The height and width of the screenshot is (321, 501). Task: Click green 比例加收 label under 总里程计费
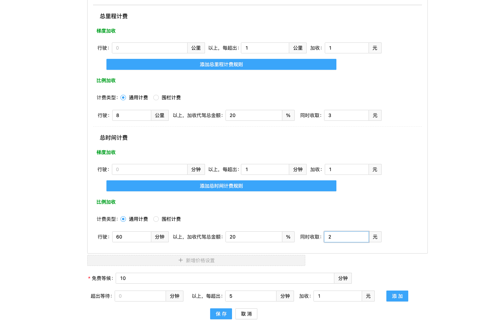[x=106, y=80]
